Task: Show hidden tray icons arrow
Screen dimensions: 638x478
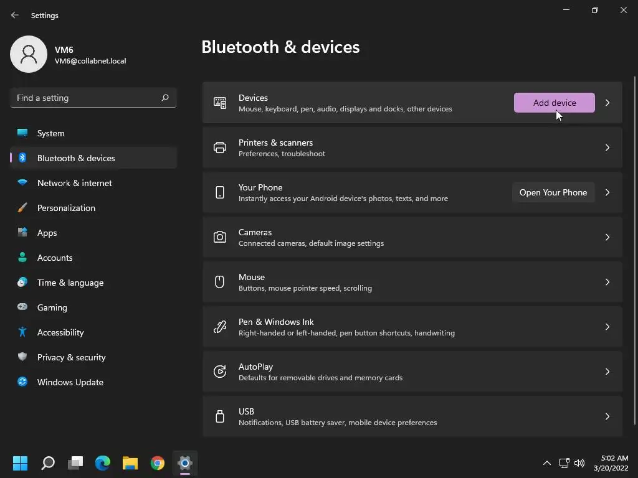Action: (x=547, y=463)
